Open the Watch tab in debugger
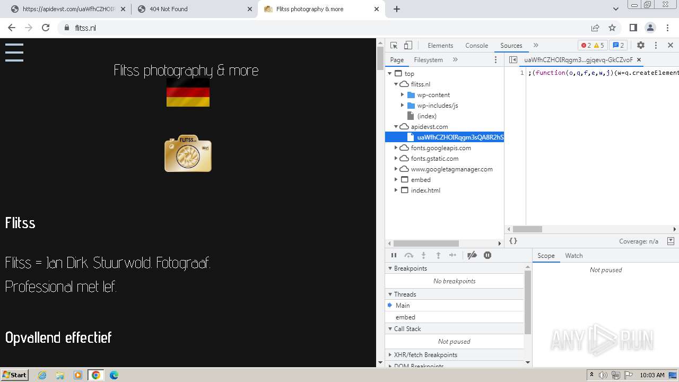The image size is (679, 382). tap(574, 256)
